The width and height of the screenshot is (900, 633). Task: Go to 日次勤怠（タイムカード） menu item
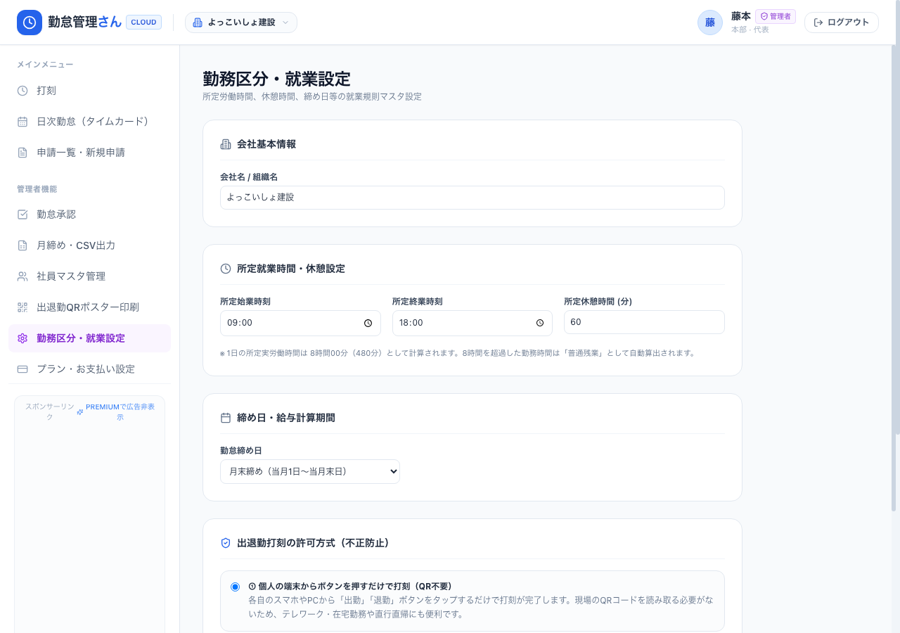(89, 122)
